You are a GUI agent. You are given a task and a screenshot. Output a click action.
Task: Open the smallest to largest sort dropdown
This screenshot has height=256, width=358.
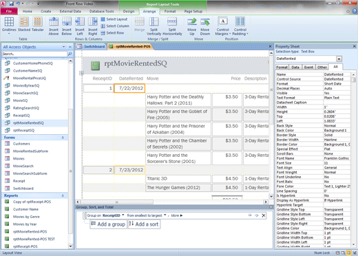pos(165,215)
